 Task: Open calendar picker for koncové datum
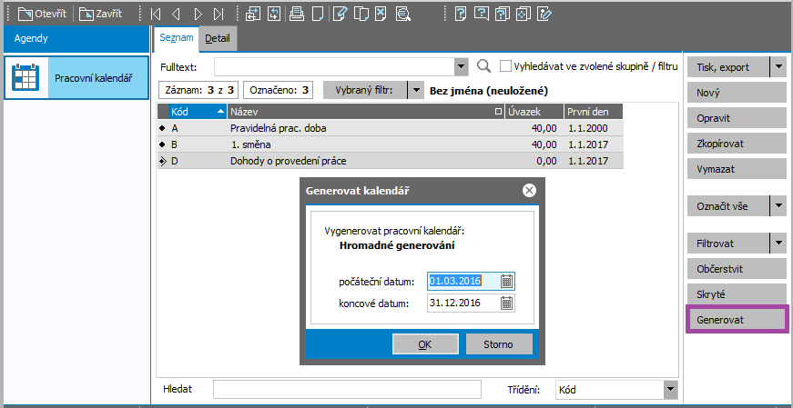coord(507,304)
